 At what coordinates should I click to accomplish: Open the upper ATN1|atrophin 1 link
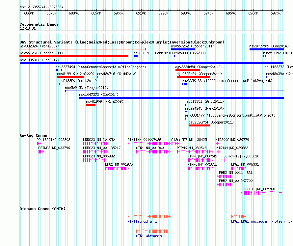point(143,222)
